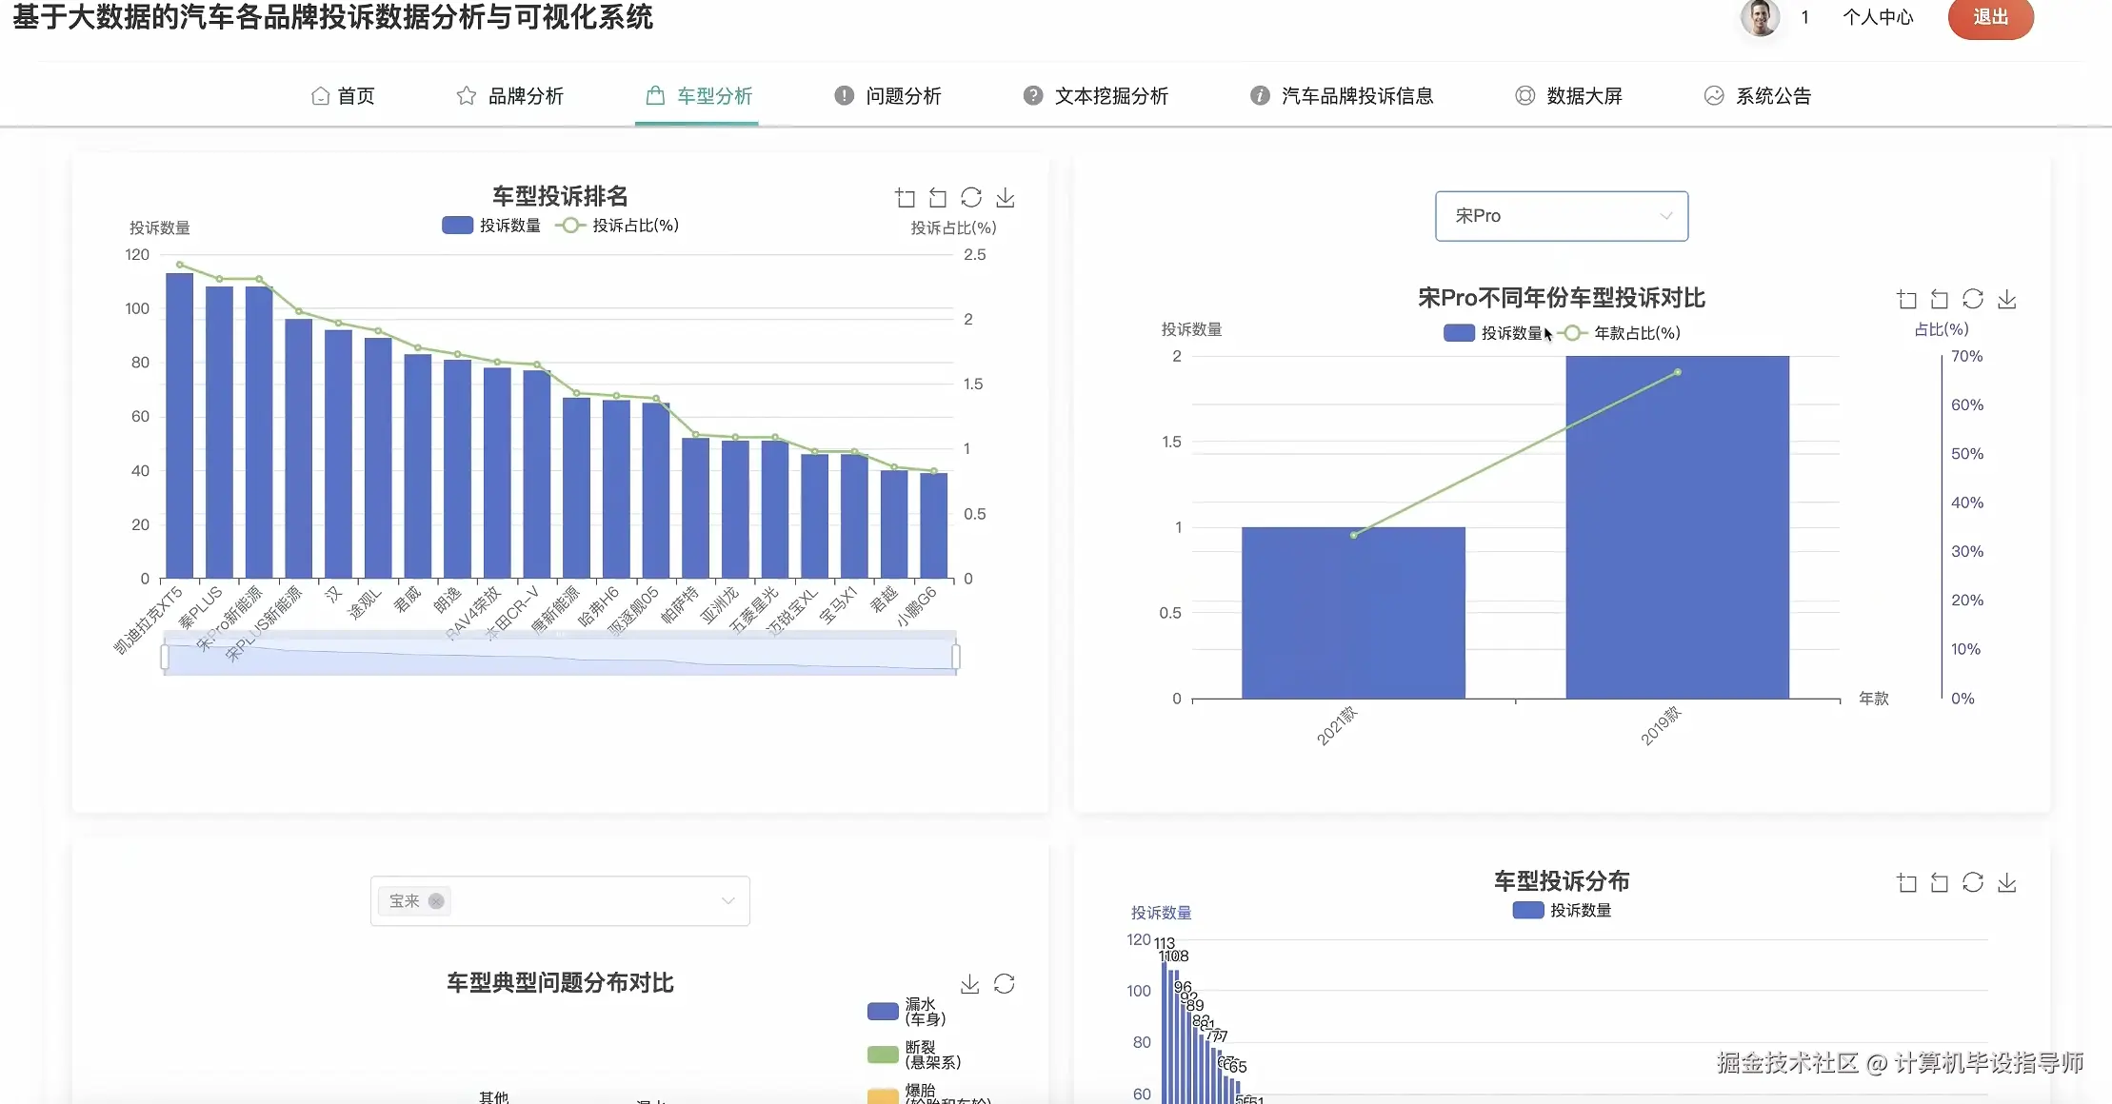Toggle 年款占比(%) legend series
This screenshot has height=1104, width=2112.
coord(1619,333)
